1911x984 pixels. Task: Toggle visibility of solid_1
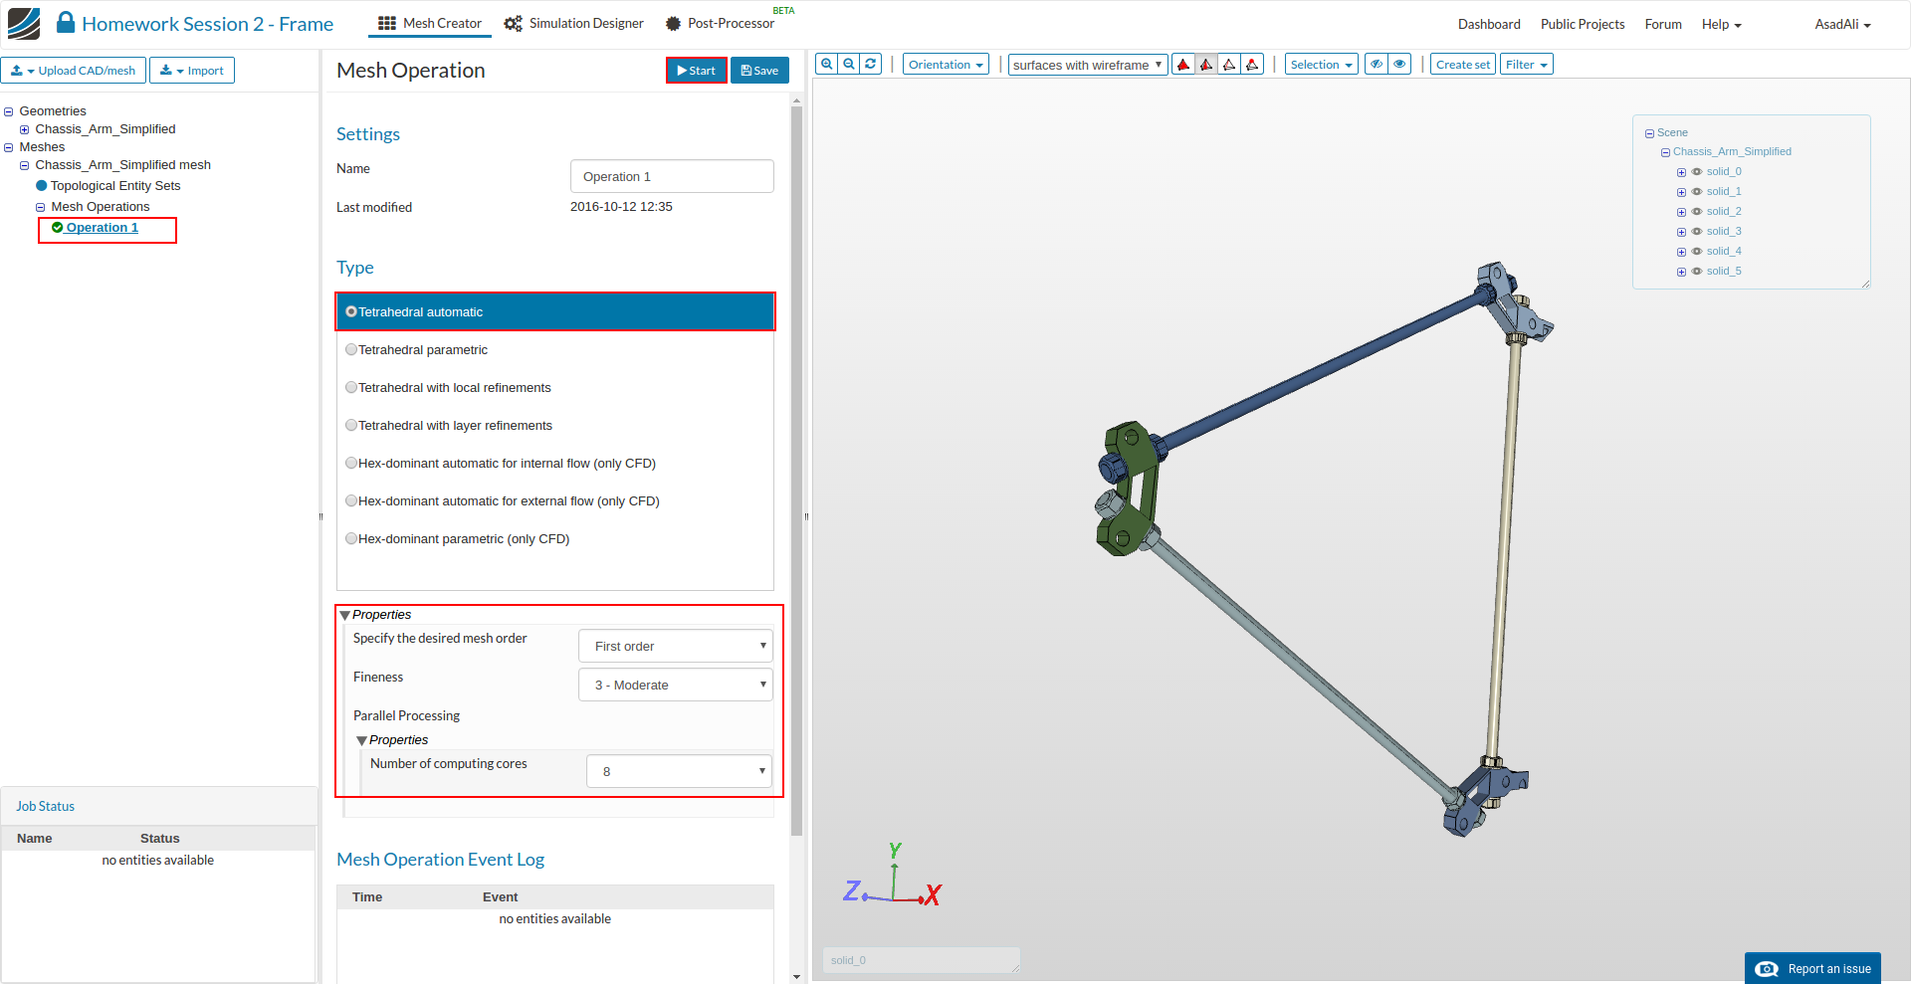pyautogui.click(x=1697, y=192)
